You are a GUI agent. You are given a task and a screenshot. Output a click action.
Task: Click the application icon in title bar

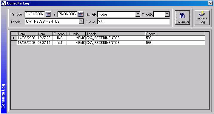tap(3, 3)
